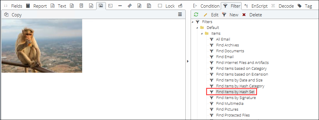Delete the selected filter

point(252,15)
